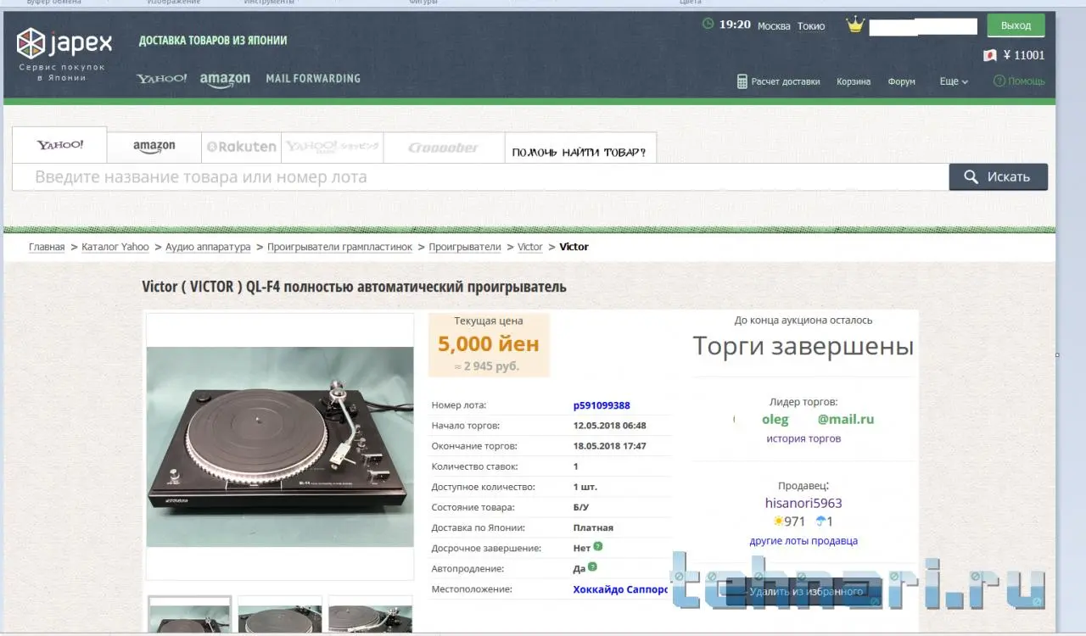Click the clock icon beside 19:20
The height and width of the screenshot is (636, 1086).
[708, 25]
